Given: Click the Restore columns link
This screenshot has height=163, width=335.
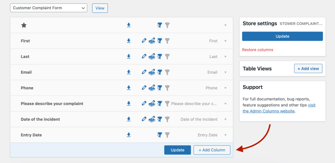Looking at the screenshot, I should (x=257, y=50).
